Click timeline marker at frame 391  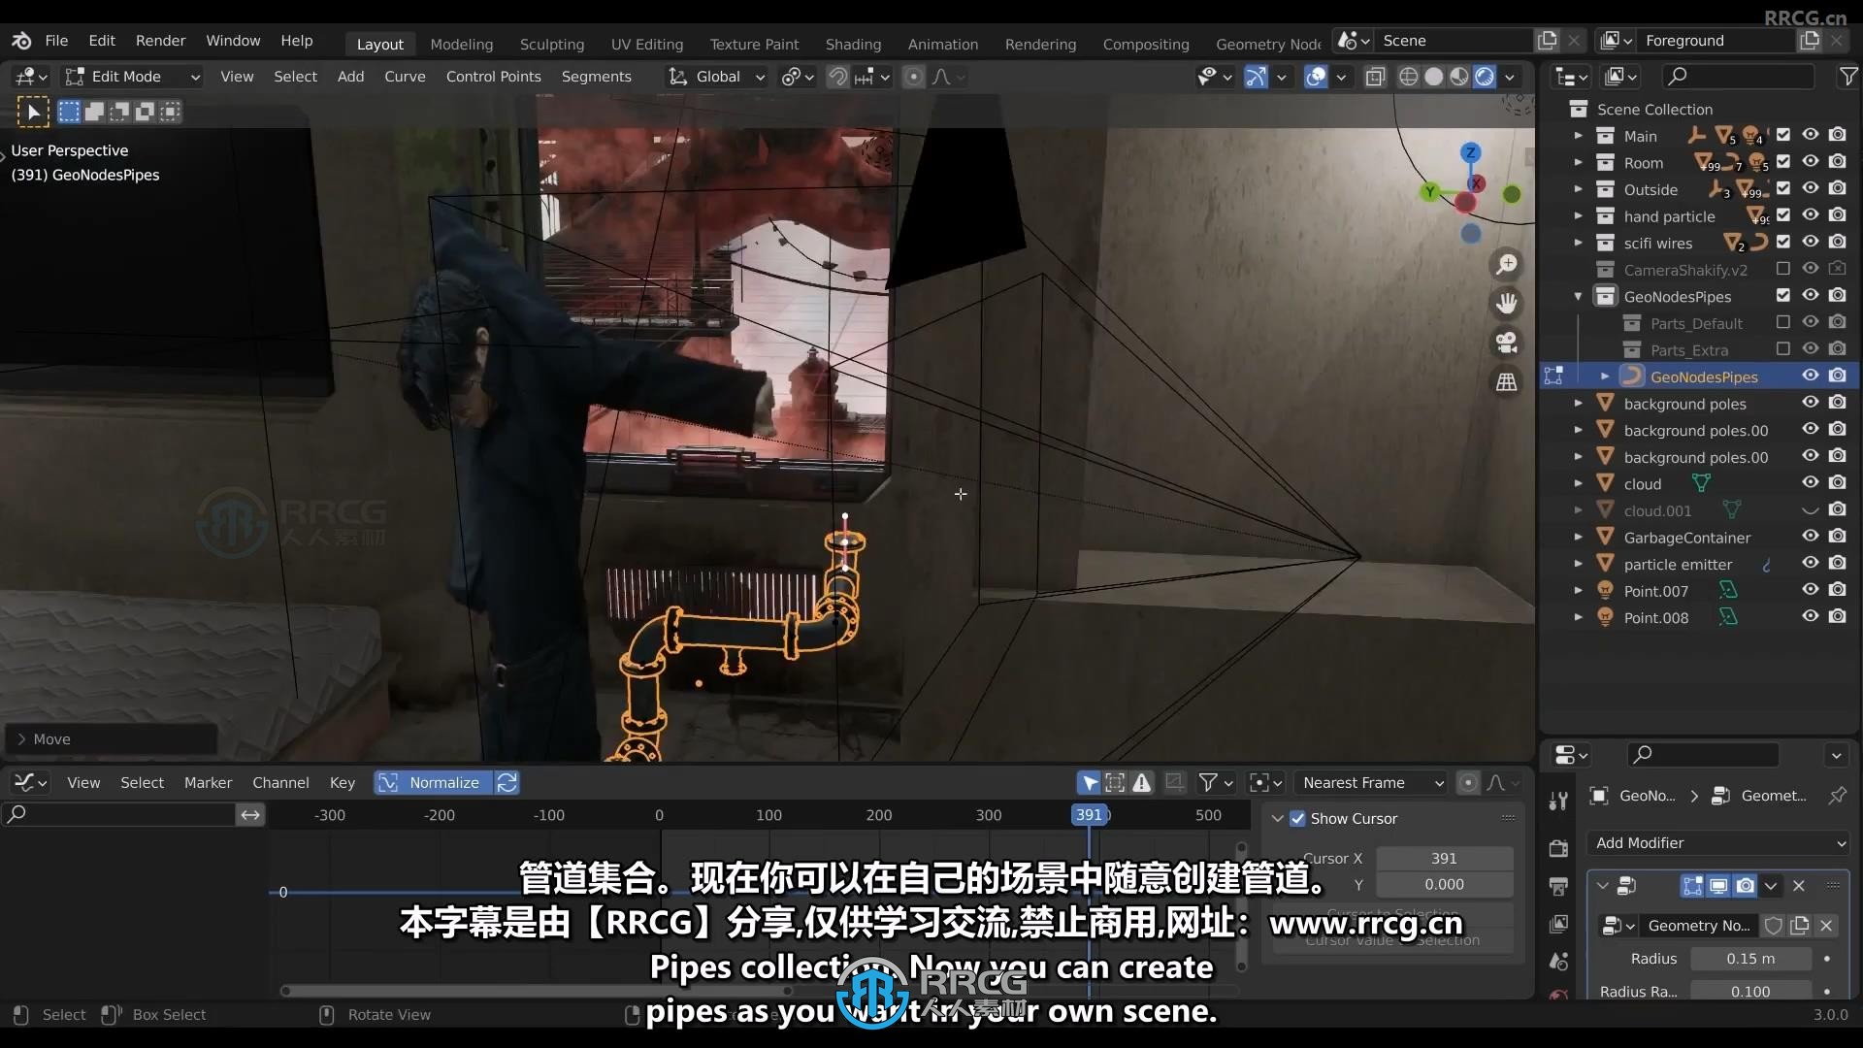coord(1091,814)
